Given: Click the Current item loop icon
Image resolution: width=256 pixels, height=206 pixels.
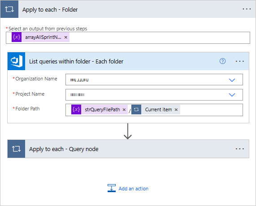Looking at the screenshot, I should coord(136,109).
